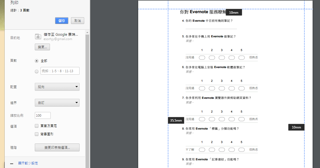Image resolution: width=320 pixels, height=168 pixels.
Task: Select option 2 for question 6
Action: tap(212, 88)
